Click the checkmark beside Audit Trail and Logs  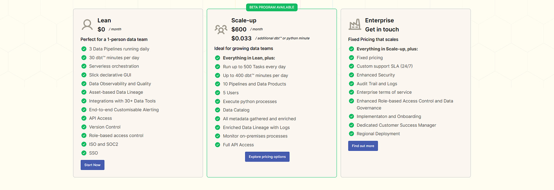[x=352, y=83]
